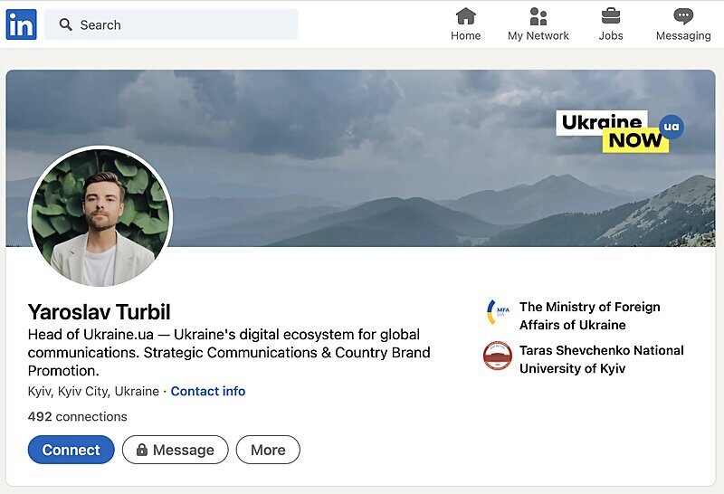Click the location 'Kyiv, Kyiv City, Ukraine'
Image resolution: width=724 pixels, height=494 pixels.
click(93, 391)
